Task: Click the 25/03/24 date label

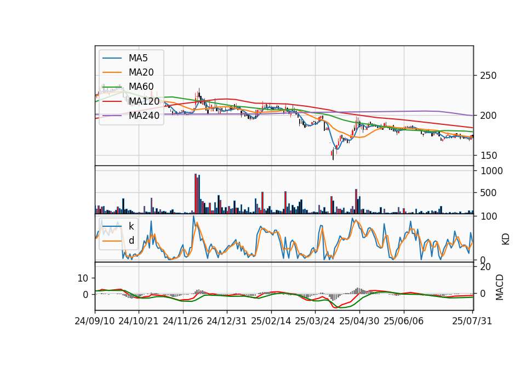Action: coord(315,321)
